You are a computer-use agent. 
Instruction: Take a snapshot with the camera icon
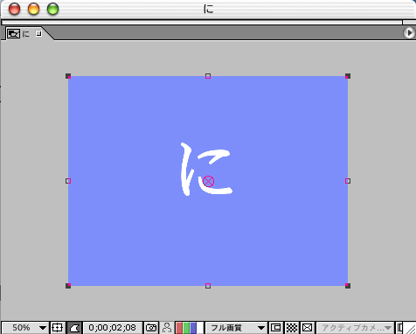coord(151,328)
